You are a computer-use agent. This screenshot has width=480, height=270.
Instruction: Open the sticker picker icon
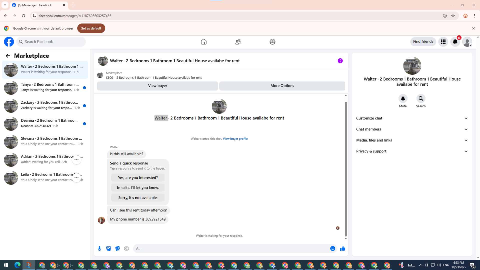pyautogui.click(x=117, y=248)
